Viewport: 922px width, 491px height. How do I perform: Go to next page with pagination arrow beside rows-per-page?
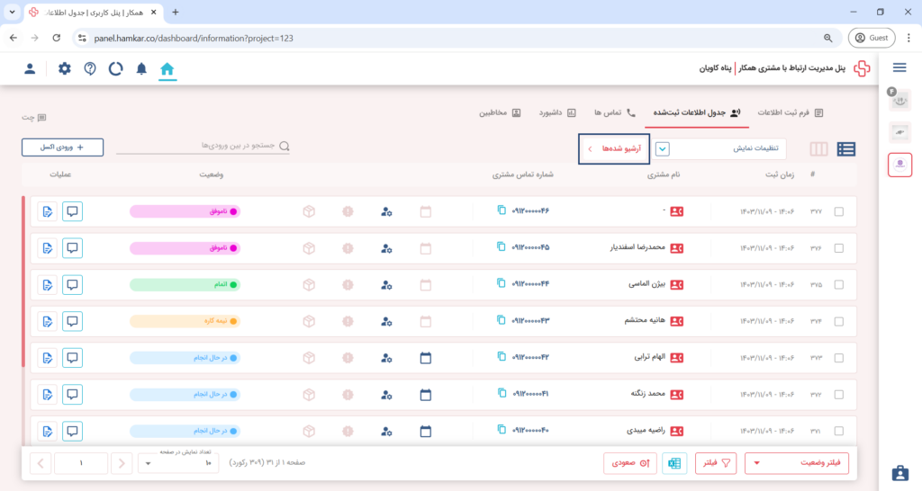pos(122,463)
